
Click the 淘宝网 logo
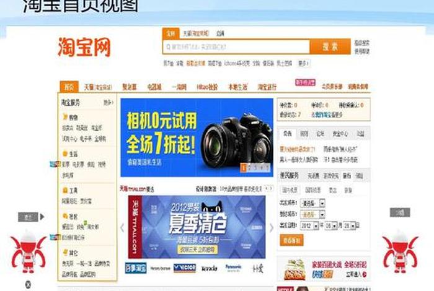point(84,47)
